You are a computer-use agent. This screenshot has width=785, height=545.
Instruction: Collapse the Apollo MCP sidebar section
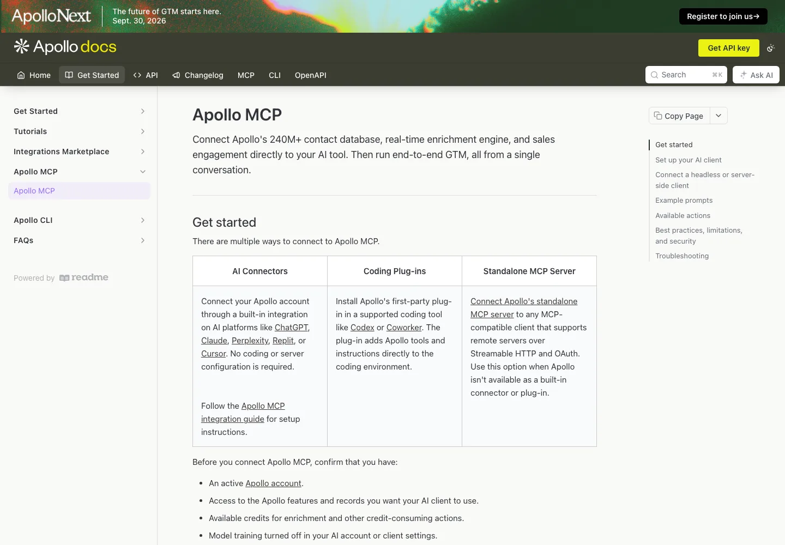click(143, 172)
